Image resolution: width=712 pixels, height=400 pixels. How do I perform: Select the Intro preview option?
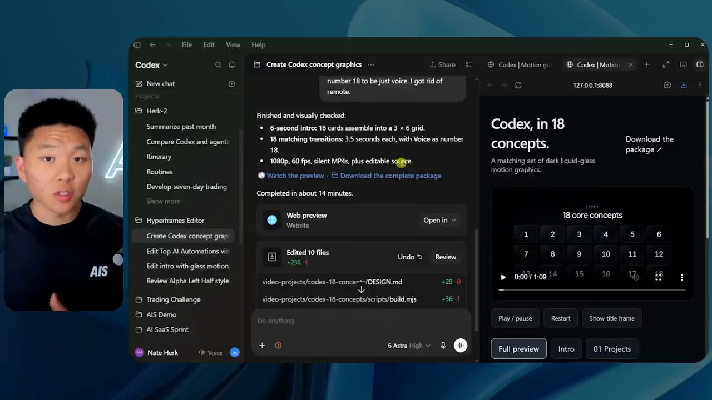[x=566, y=349]
